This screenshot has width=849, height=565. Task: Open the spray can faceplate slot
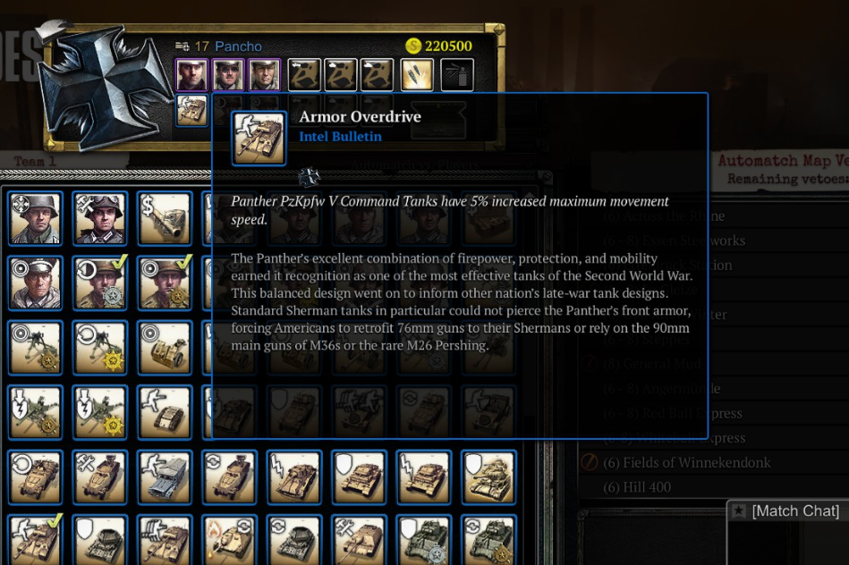[x=457, y=75]
